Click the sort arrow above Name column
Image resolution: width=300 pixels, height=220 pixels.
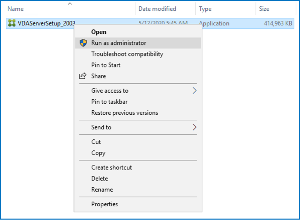click(69, 4)
